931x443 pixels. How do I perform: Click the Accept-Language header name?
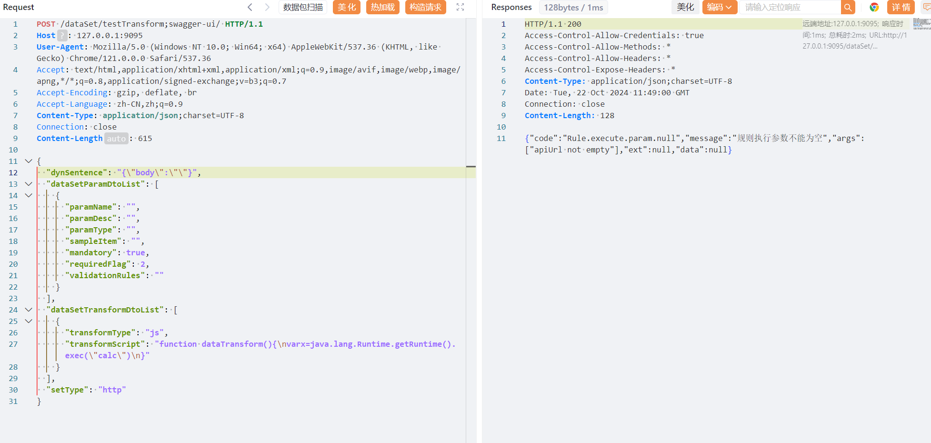(72, 104)
